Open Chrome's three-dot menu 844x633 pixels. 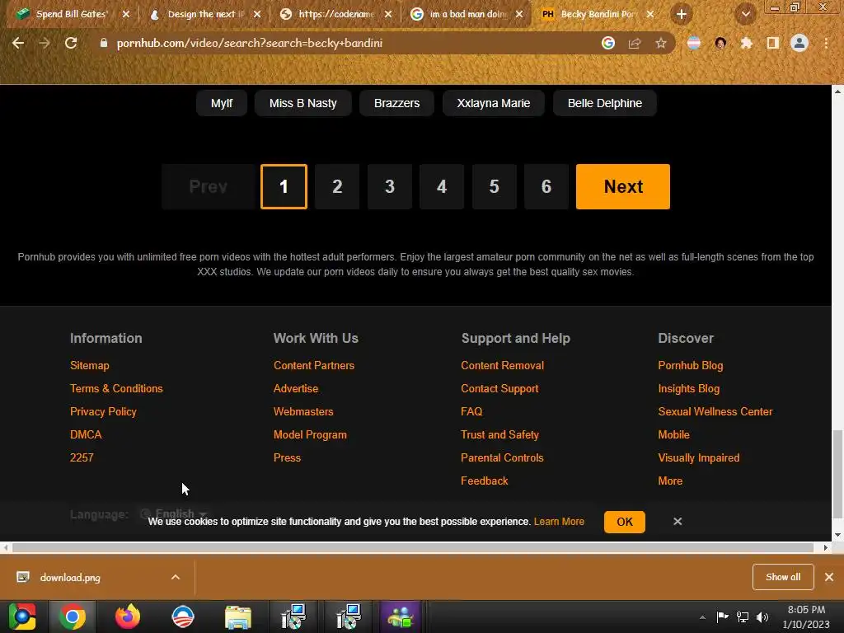[x=826, y=43]
